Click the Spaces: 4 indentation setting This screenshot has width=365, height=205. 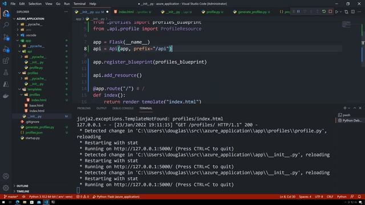[x=305, y=196]
